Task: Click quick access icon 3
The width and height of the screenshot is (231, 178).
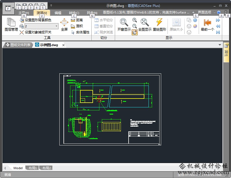Action: 30,6
